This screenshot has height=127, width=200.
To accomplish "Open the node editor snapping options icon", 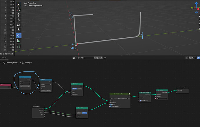I will (x=194, y=58).
